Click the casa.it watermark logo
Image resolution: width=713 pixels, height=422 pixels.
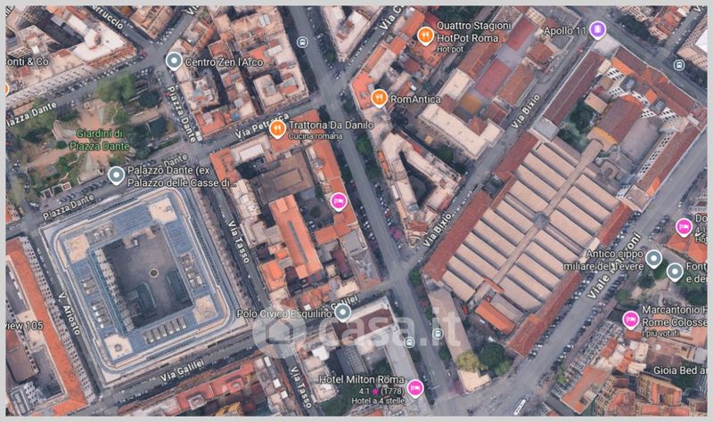(357, 329)
